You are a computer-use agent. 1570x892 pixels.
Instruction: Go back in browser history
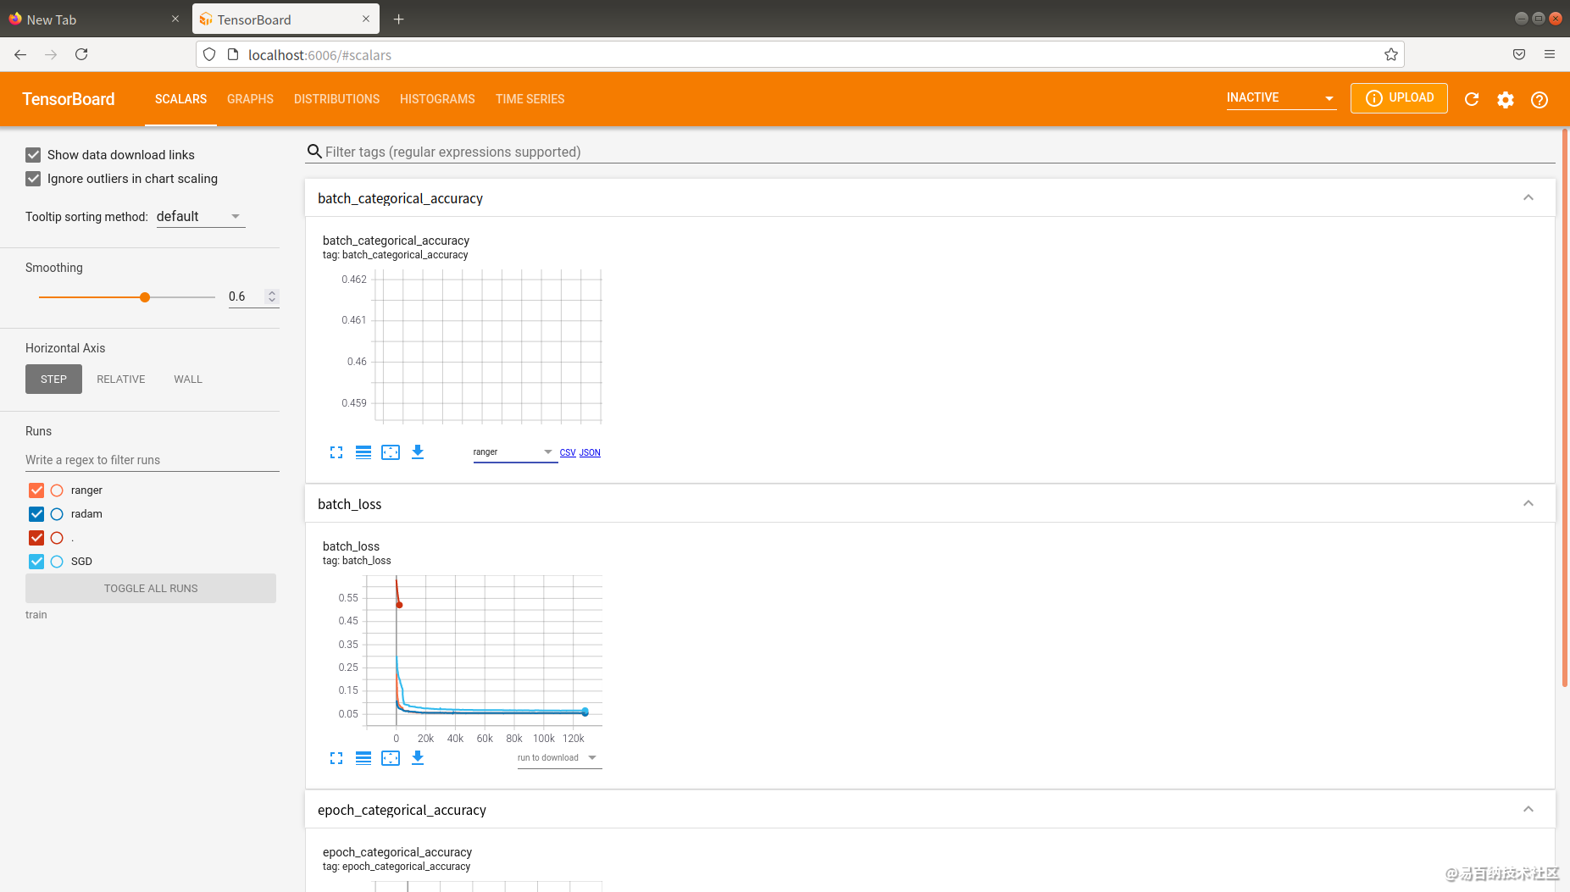click(x=20, y=54)
